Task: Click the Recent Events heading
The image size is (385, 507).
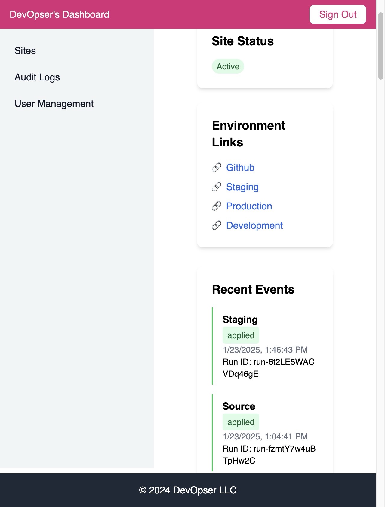Action: (253, 289)
